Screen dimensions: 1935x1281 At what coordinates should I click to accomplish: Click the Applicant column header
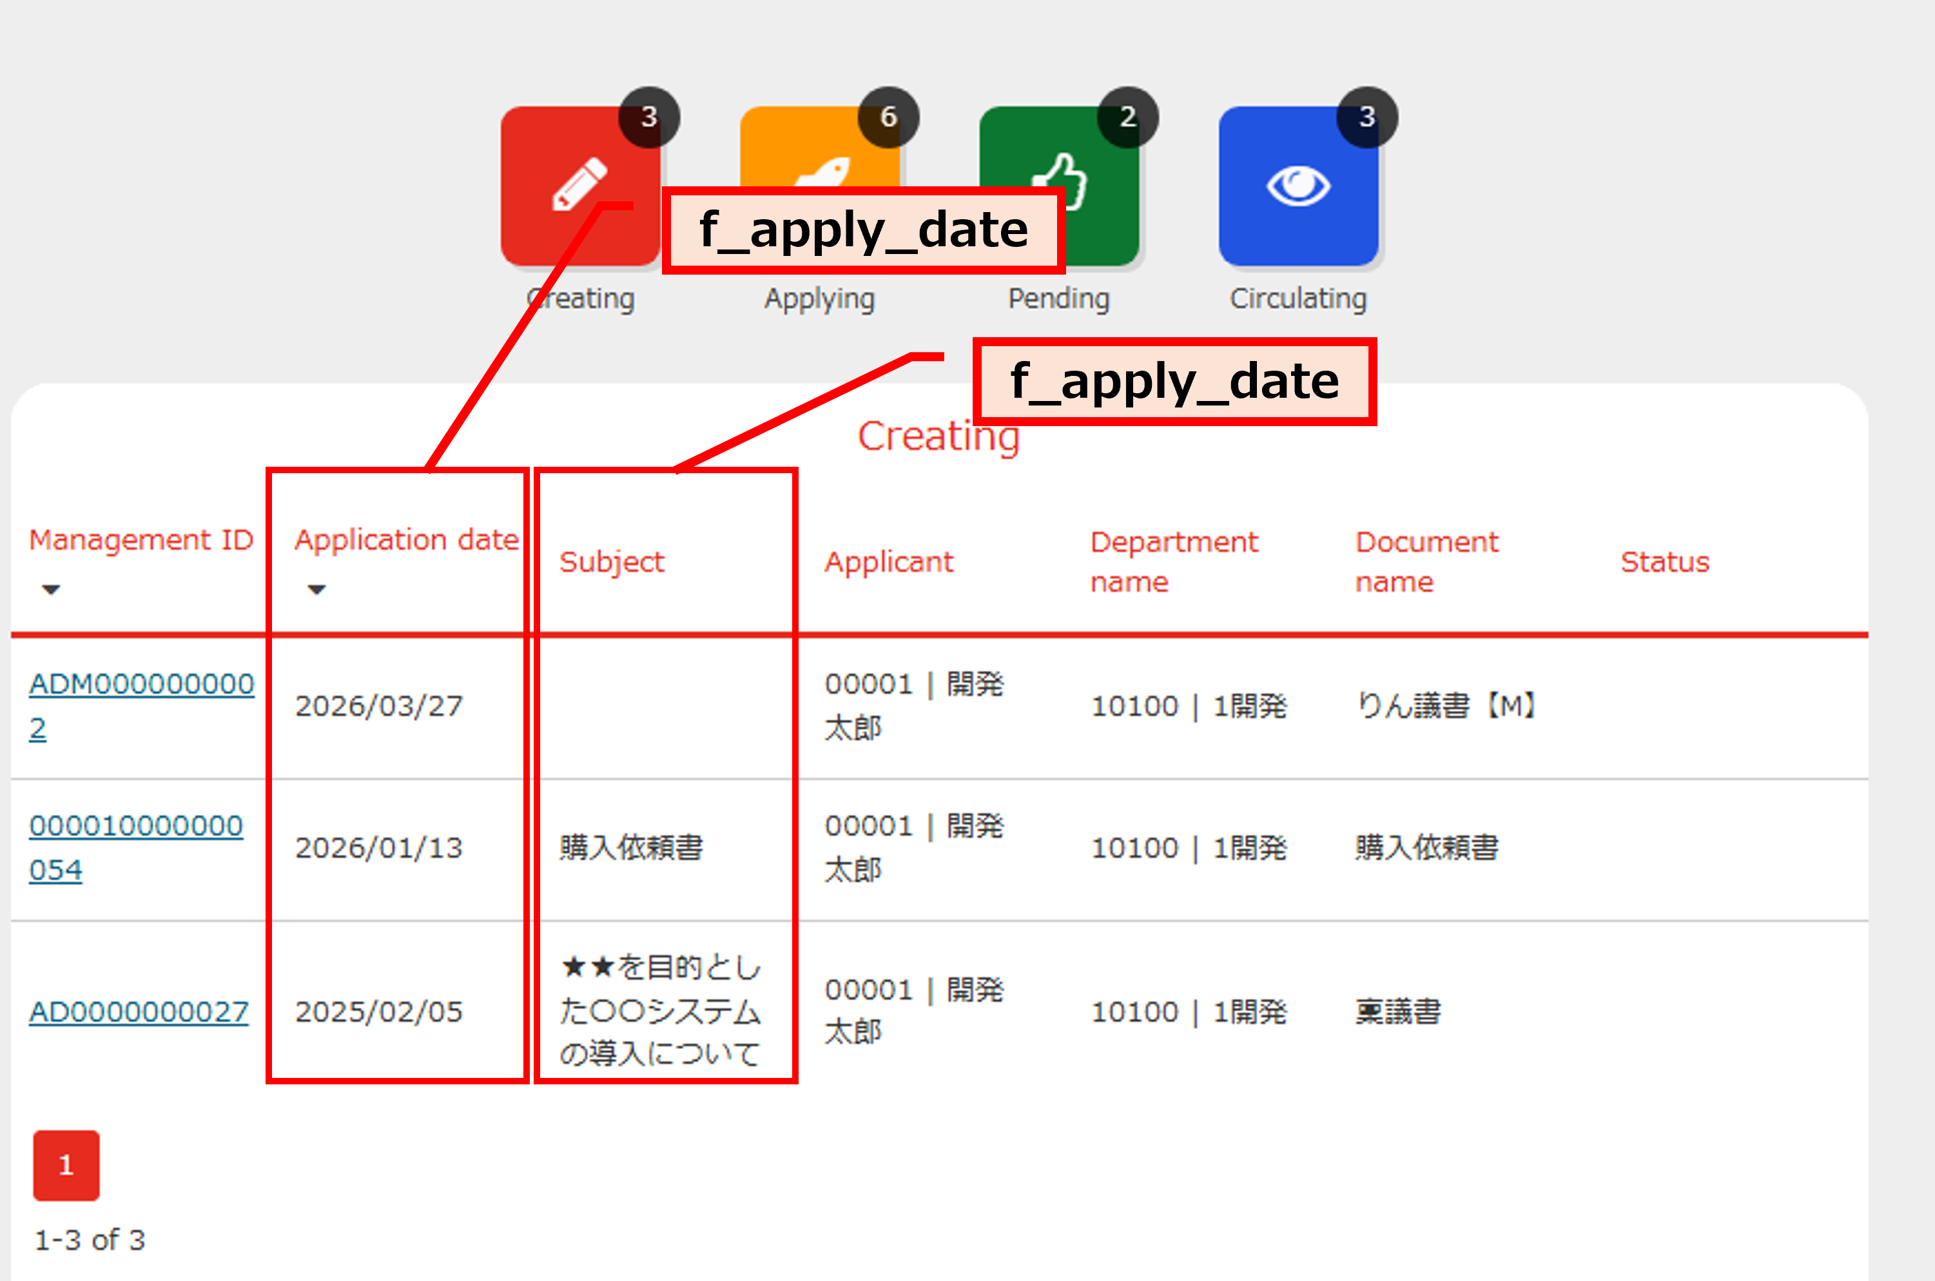(889, 562)
